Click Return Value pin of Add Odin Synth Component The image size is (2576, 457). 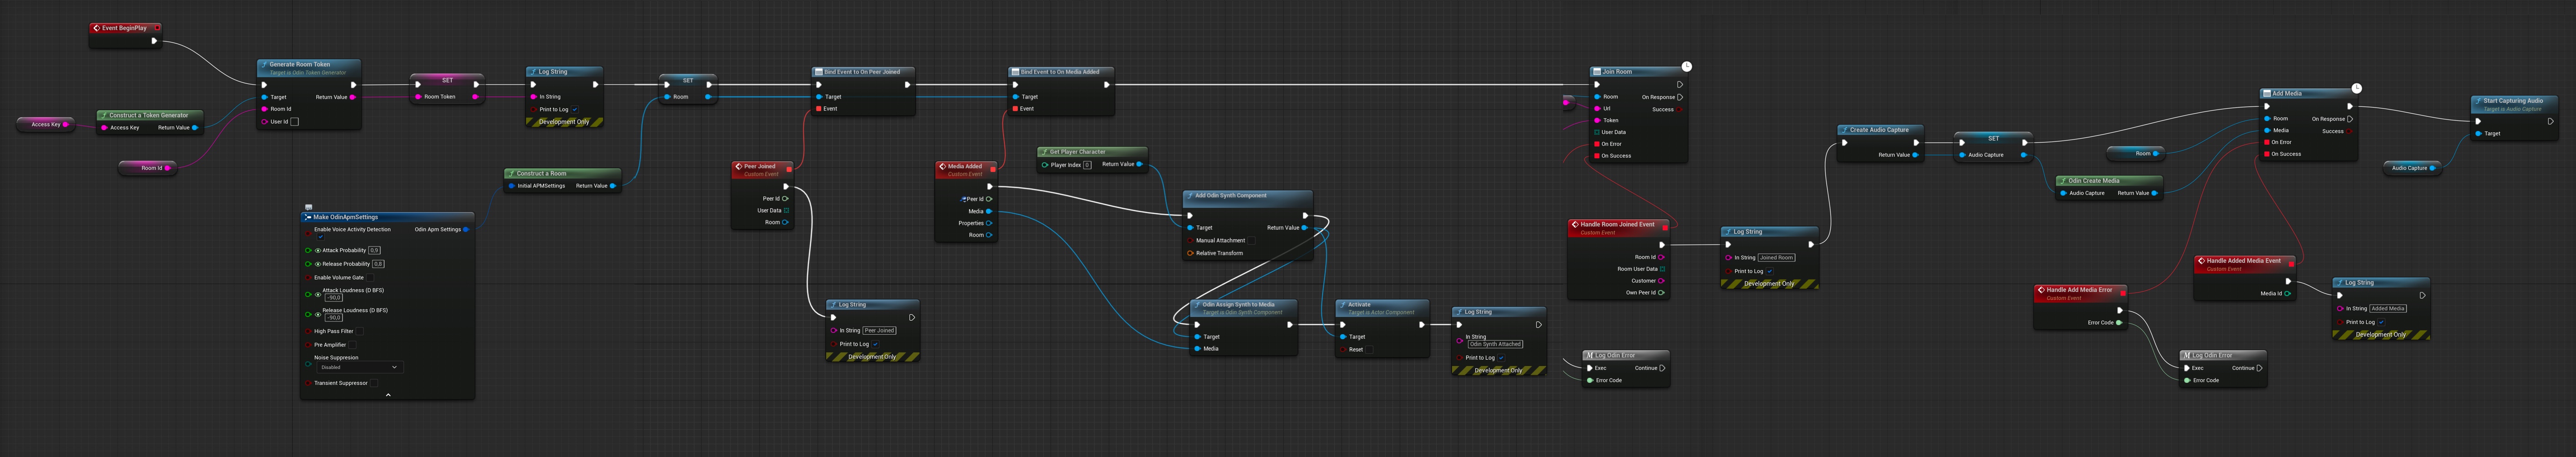click(1304, 228)
